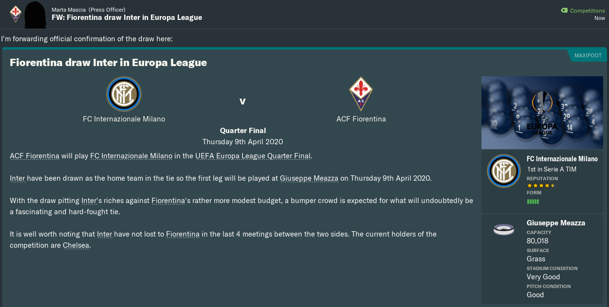The image size is (609, 307).
Task: Click the reputation stars for Inter
Action: (541, 186)
